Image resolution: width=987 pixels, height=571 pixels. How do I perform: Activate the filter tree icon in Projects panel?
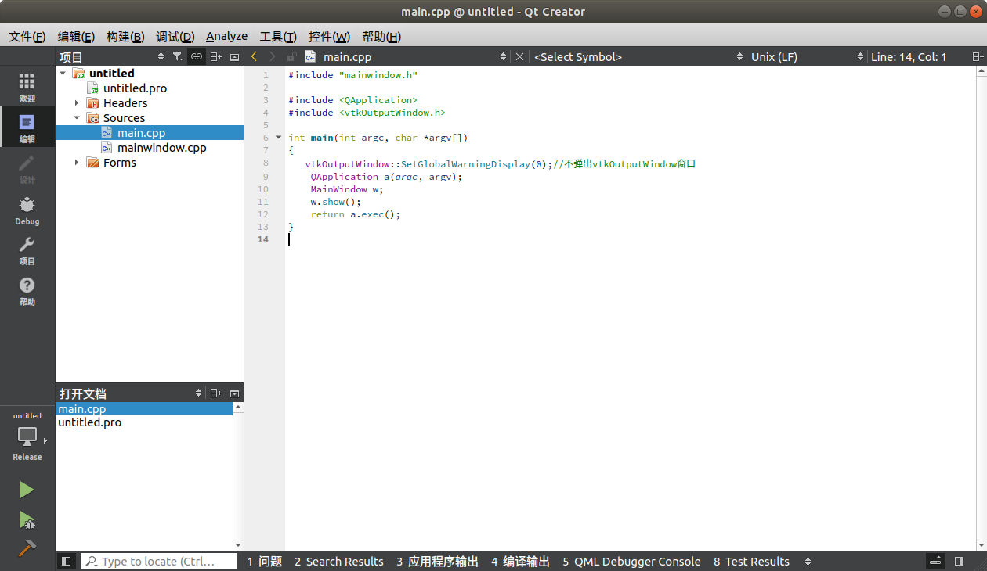point(177,56)
